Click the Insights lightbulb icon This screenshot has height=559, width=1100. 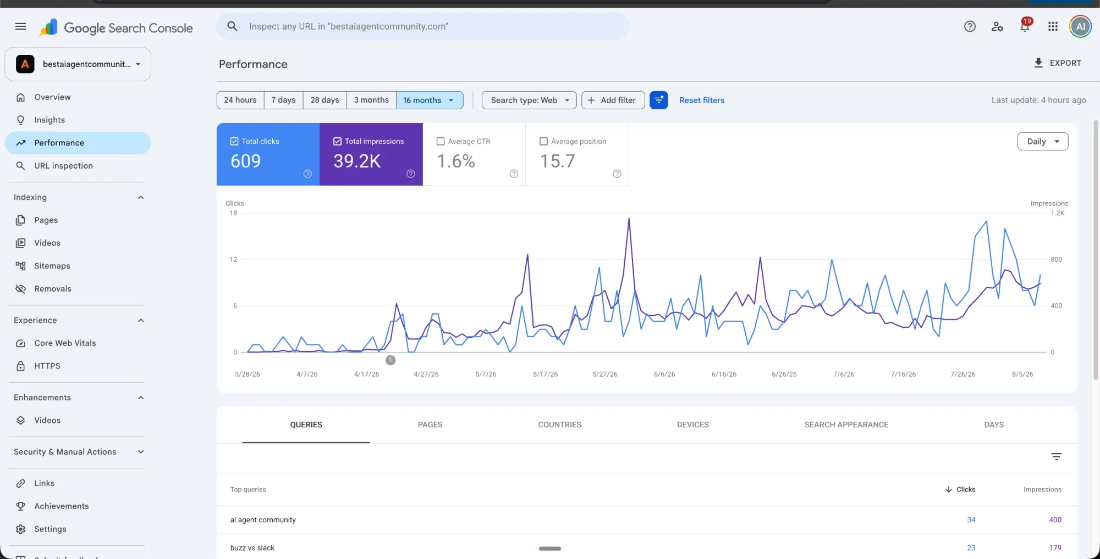[x=20, y=120]
